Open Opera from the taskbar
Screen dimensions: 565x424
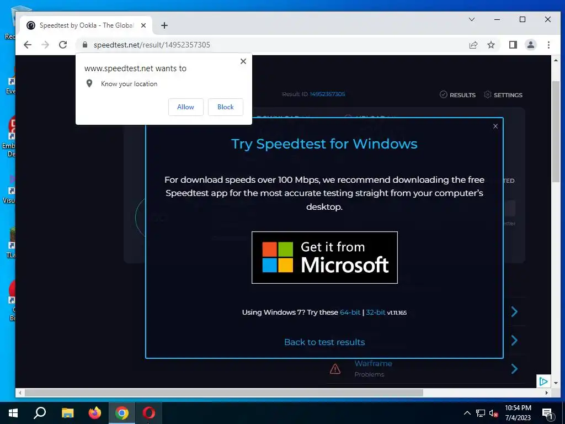pyautogui.click(x=148, y=413)
